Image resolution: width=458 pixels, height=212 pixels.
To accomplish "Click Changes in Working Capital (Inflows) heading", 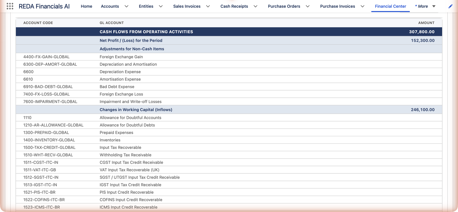I will (x=136, y=110).
